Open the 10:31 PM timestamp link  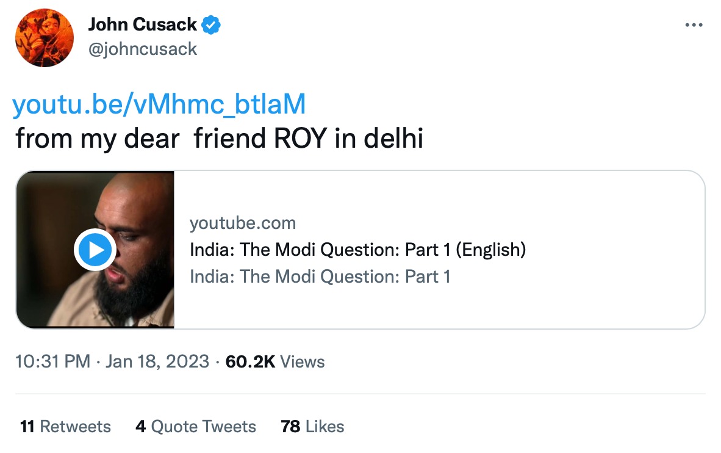52,361
